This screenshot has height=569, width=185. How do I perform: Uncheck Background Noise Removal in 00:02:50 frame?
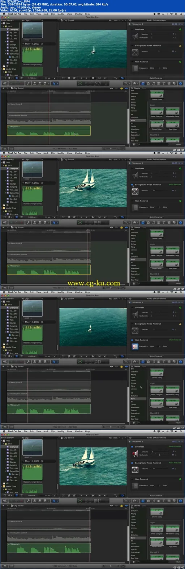tap(132, 185)
